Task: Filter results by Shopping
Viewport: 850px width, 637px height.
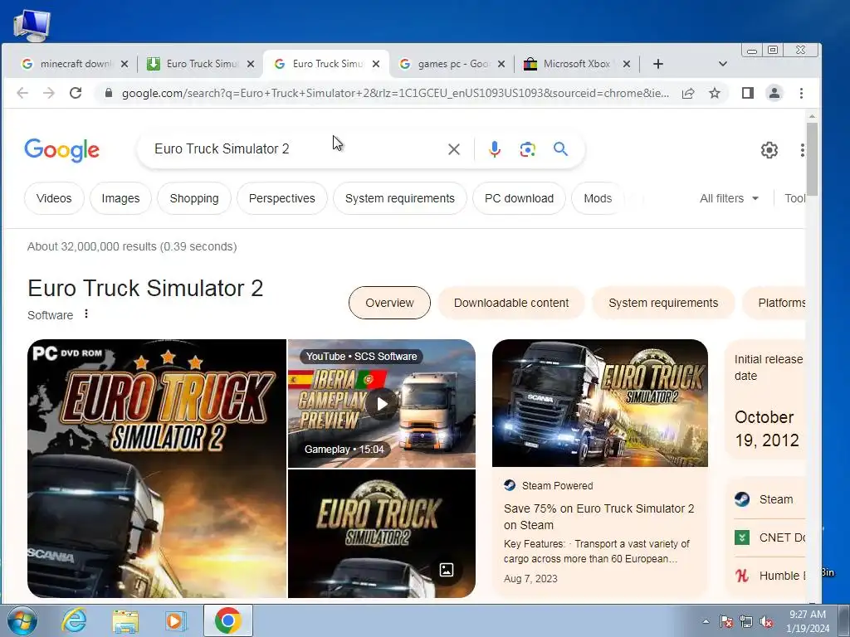Action: coord(194,198)
